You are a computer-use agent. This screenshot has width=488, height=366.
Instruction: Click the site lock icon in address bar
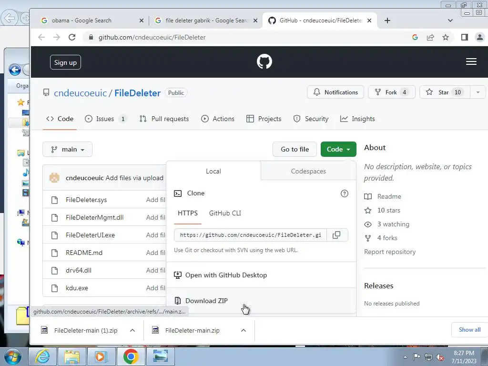pyautogui.click(x=91, y=37)
